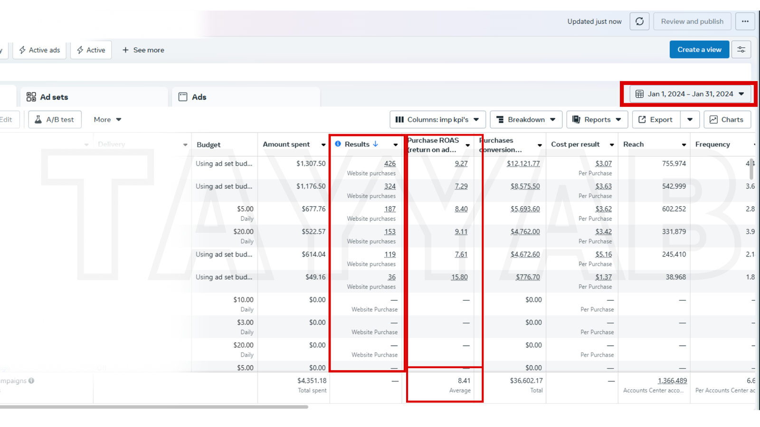The height and width of the screenshot is (427, 760).
Task: Click Review and publish button
Action: 692,21
